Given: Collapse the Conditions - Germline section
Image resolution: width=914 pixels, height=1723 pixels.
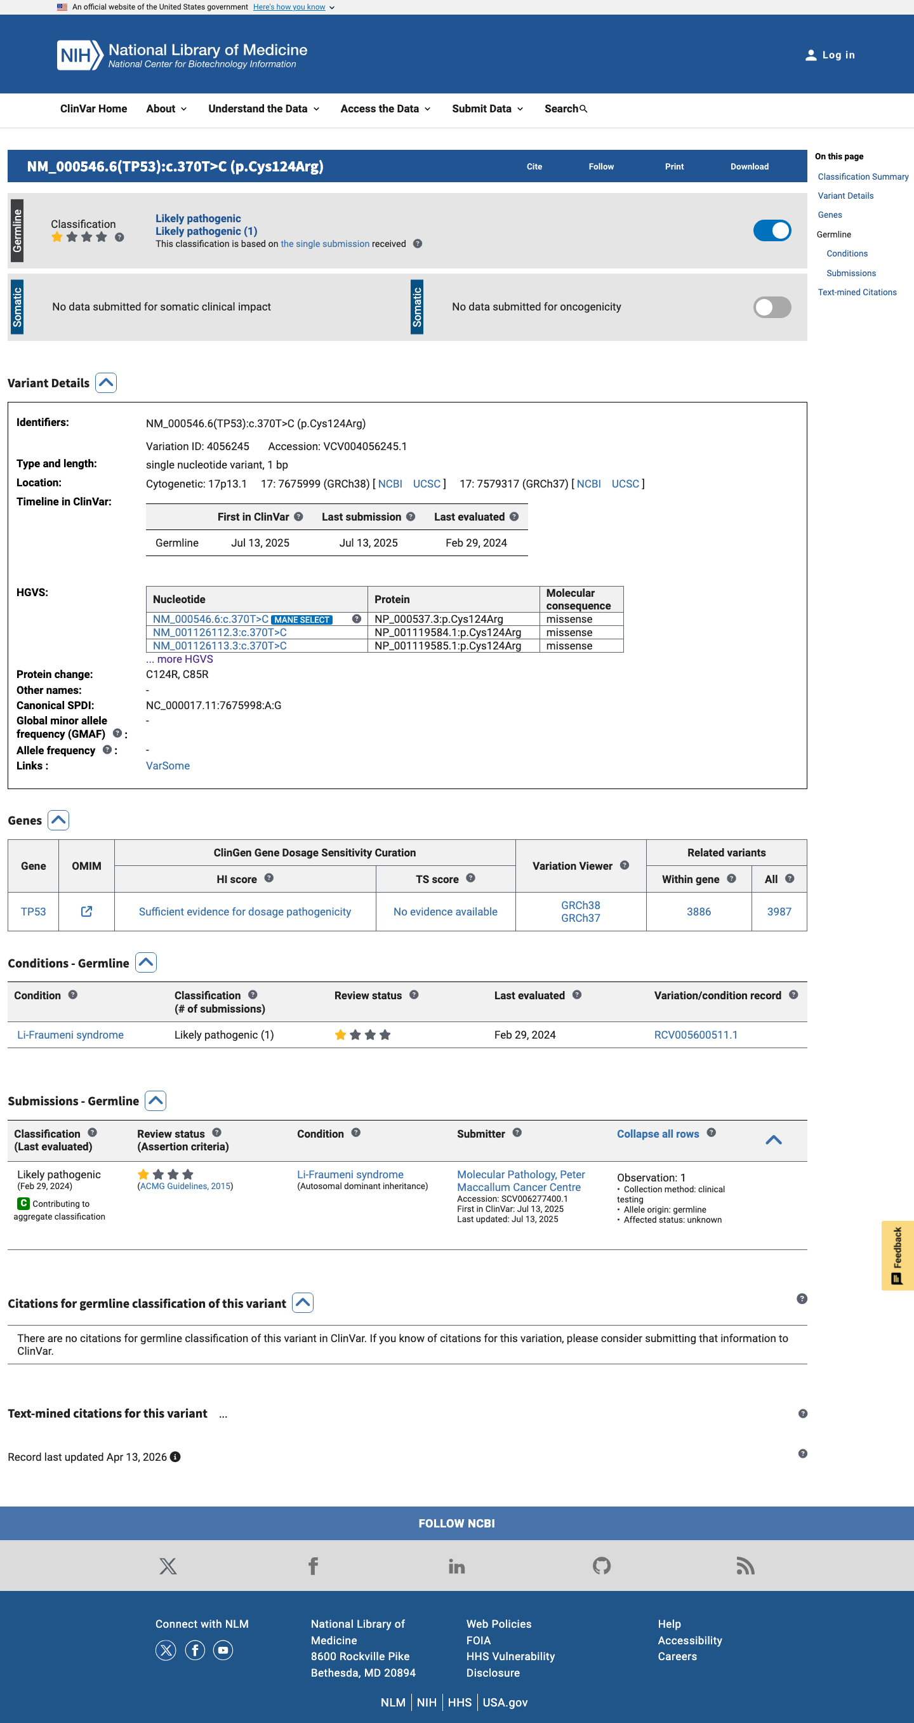Looking at the screenshot, I should 146,962.
